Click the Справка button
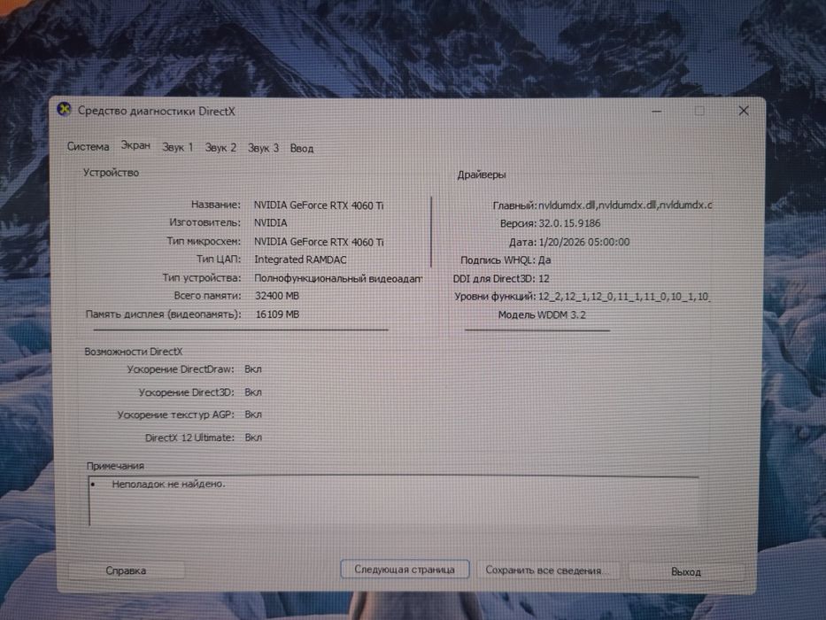This screenshot has width=826, height=620. (126, 570)
